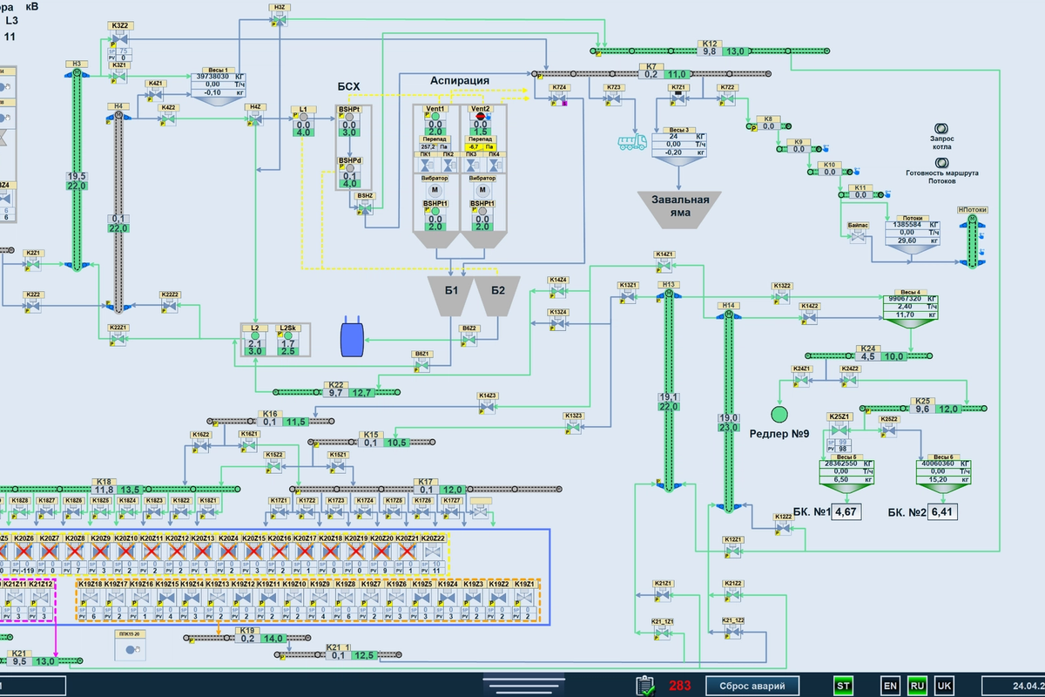Select the K14Z2 valve
This screenshot has width=1045, height=697.
pos(809,319)
